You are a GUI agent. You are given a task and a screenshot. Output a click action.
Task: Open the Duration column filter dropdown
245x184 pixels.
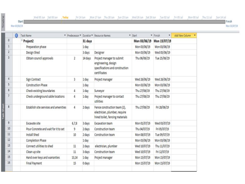pos(92,35)
